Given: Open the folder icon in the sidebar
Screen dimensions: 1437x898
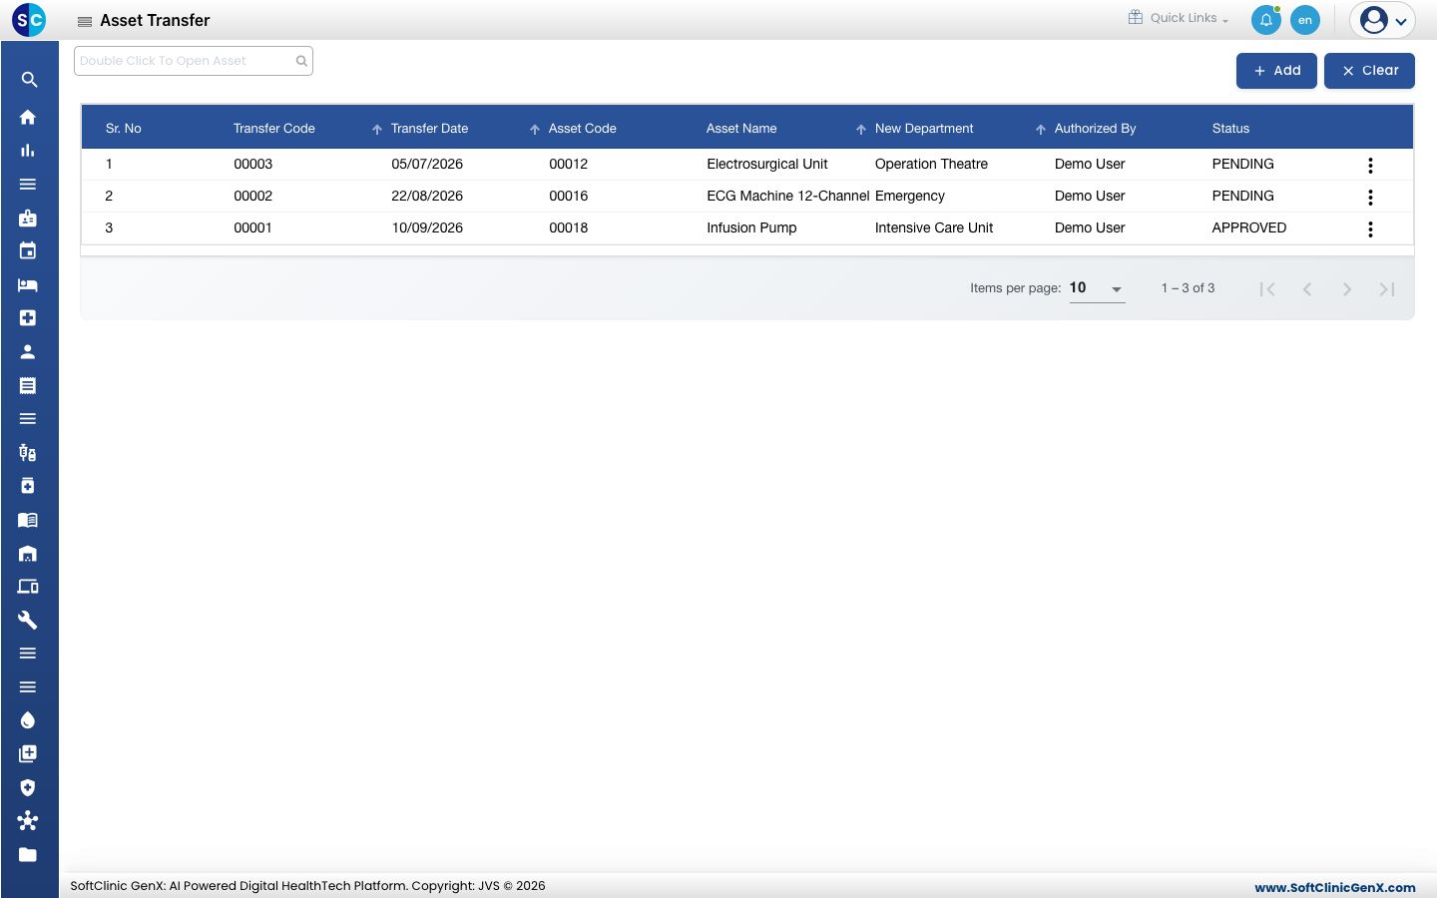Looking at the screenshot, I should tap(28, 855).
